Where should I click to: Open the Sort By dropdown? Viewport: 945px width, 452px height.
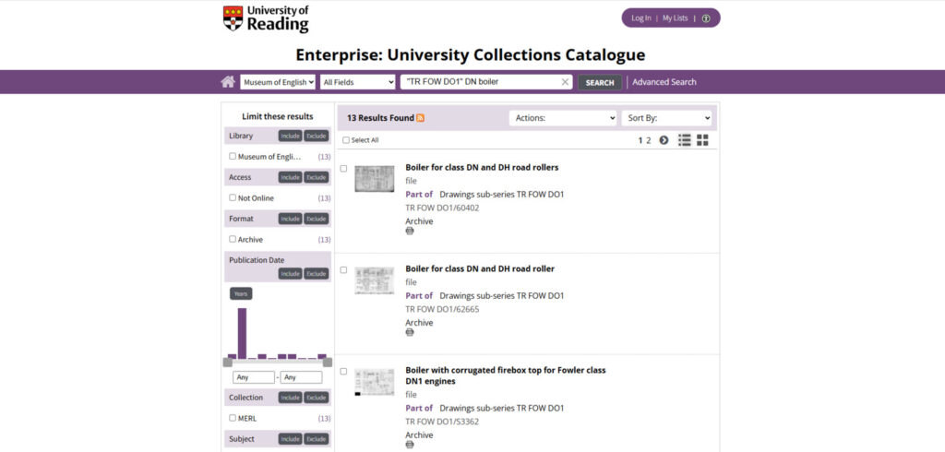666,118
